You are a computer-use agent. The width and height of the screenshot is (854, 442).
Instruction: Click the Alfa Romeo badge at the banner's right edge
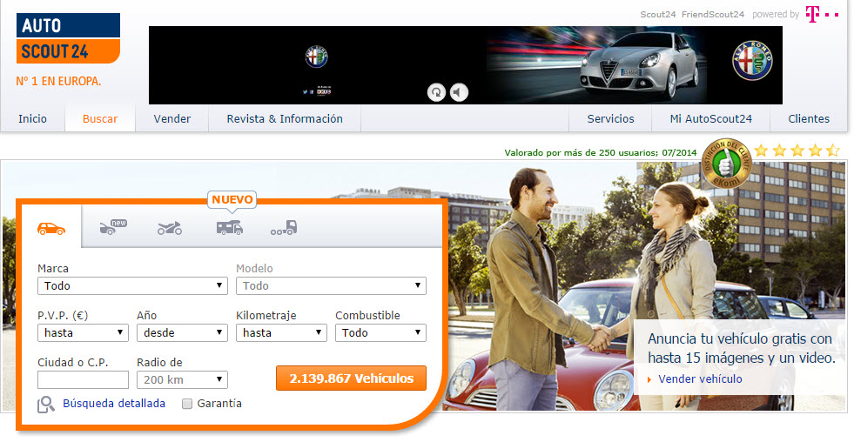pos(752,60)
